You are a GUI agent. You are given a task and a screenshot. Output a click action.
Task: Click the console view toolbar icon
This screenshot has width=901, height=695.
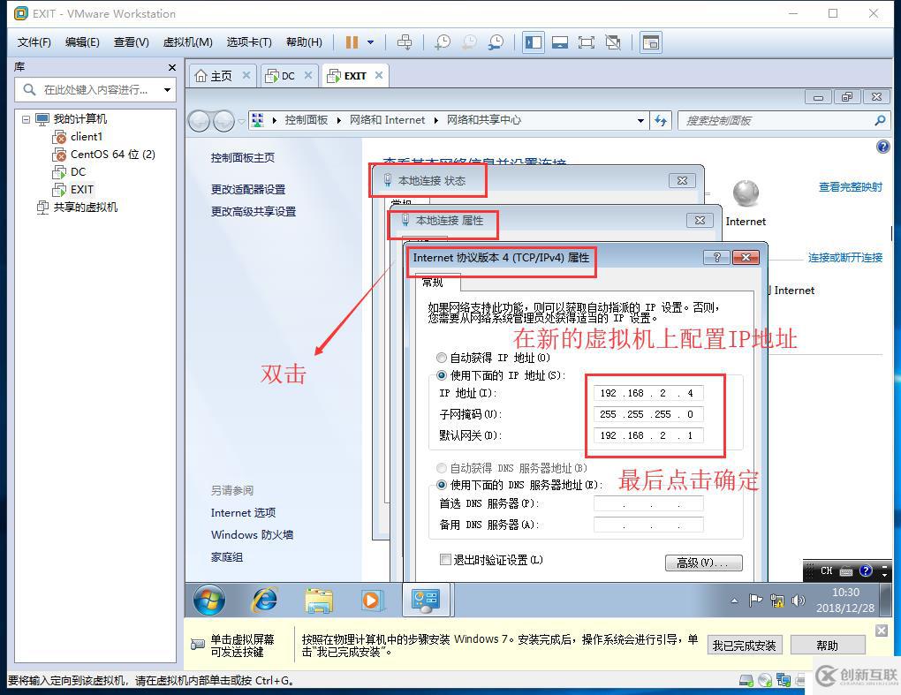650,42
